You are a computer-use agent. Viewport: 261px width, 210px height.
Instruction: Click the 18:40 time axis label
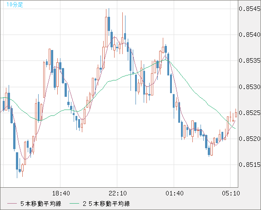click(x=61, y=193)
